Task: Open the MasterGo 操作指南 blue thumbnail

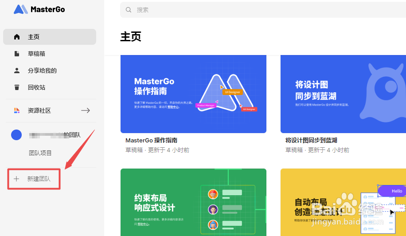Action: coord(193,94)
